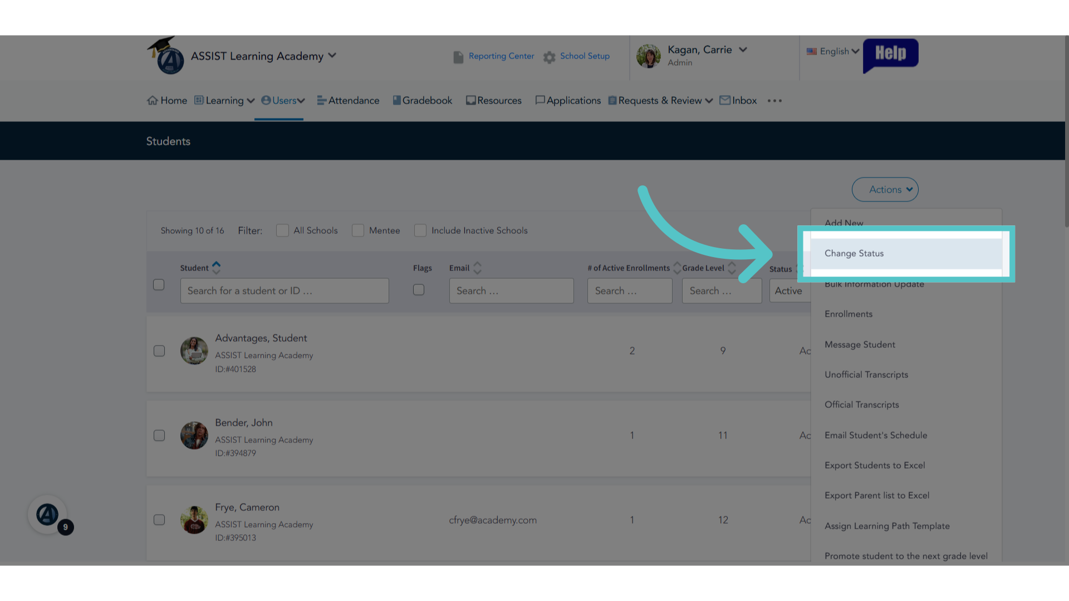Click the Inbox envelope icon
This screenshot has height=601, width=1069.
[x=725, y=100]
